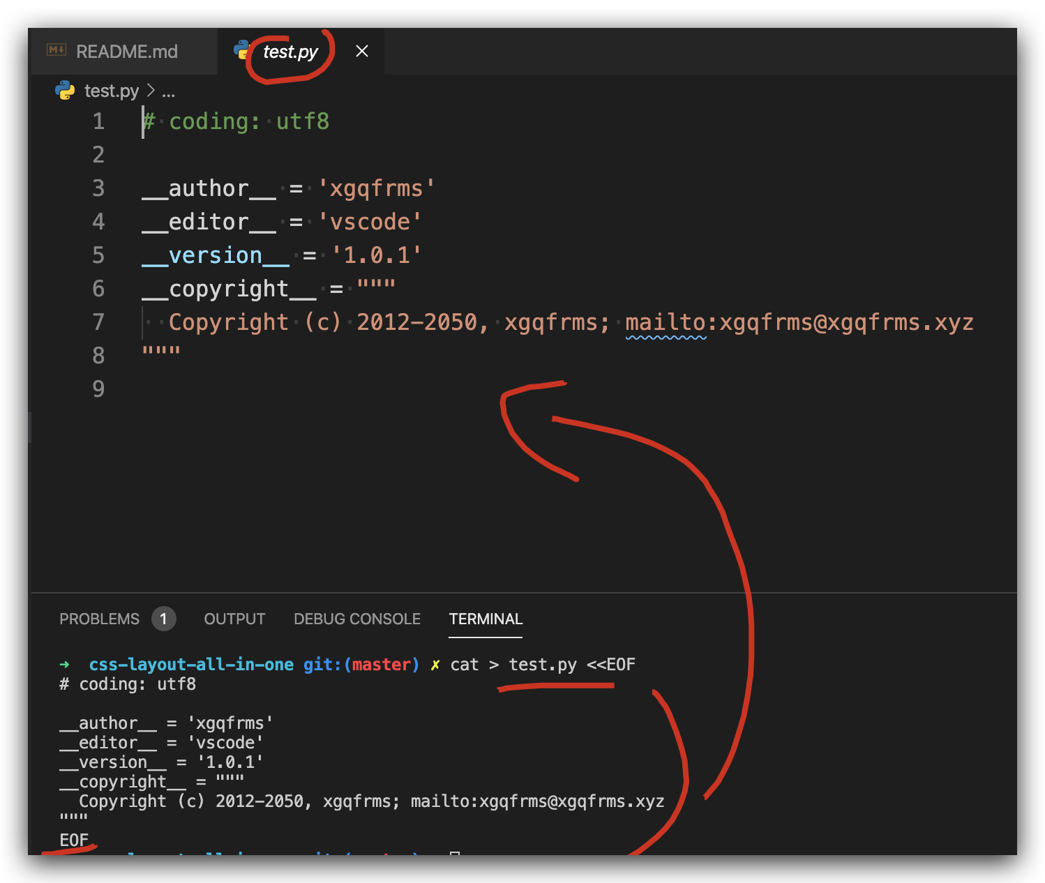Image resolution: width=1045 pixels, height=883 pixels.
Task: Click line number 1 in the gutter
Action: pyautogui.click(x=98, y=121)
